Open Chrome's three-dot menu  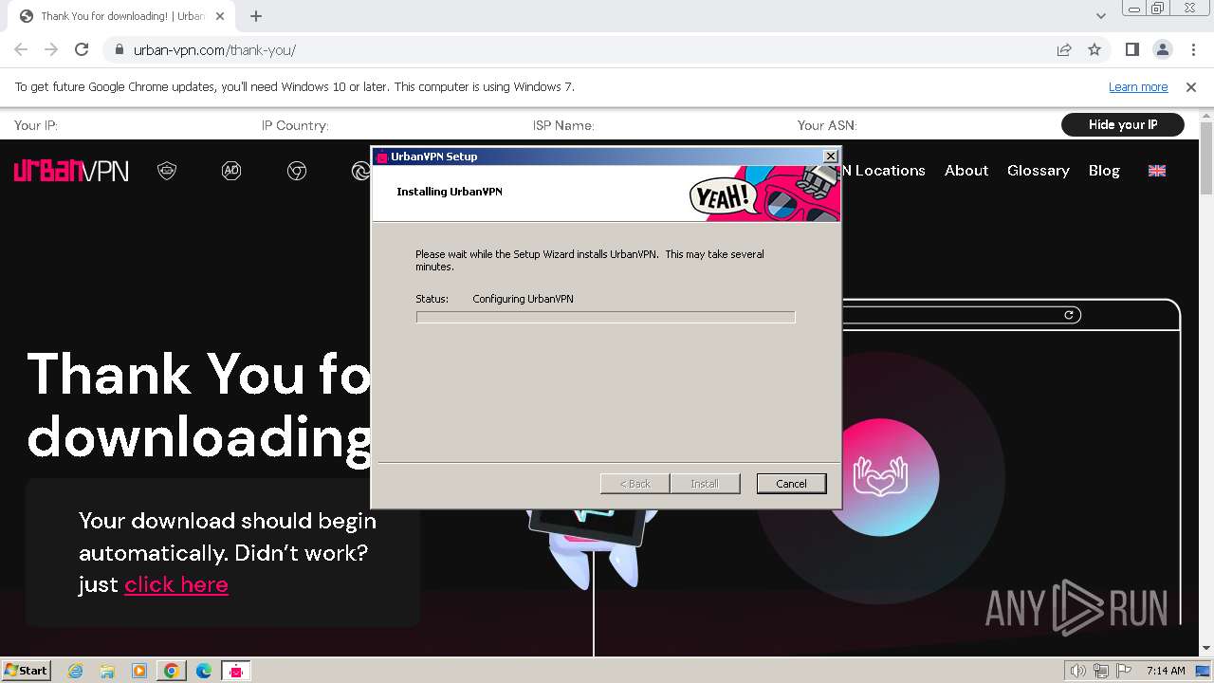1191,50
